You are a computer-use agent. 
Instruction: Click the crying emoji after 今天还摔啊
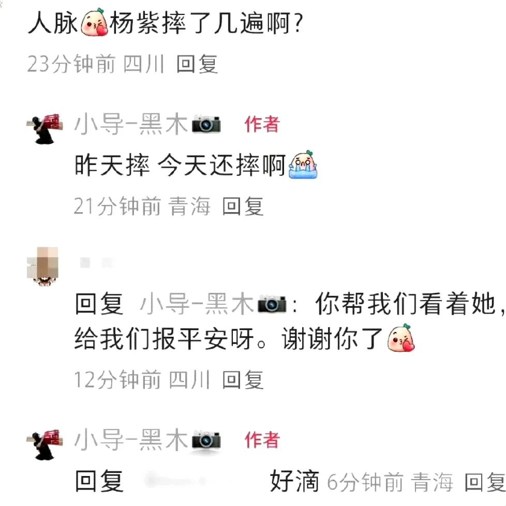303,165
